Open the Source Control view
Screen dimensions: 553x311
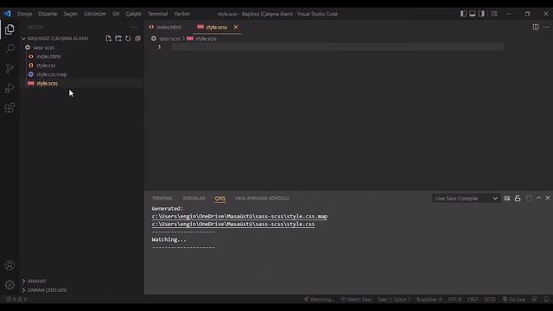10,68
